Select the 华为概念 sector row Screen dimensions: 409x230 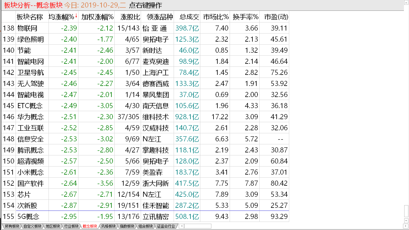145,117
